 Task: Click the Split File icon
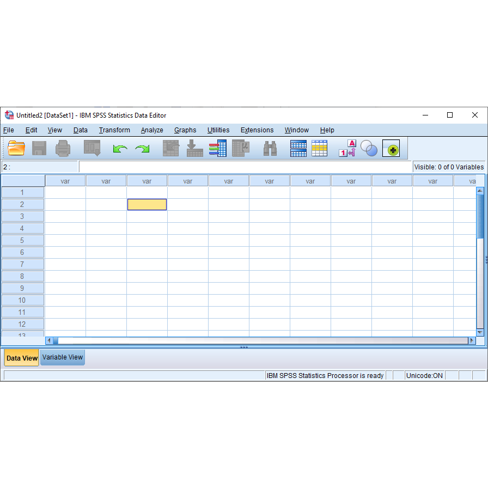[x=298, y=148]
